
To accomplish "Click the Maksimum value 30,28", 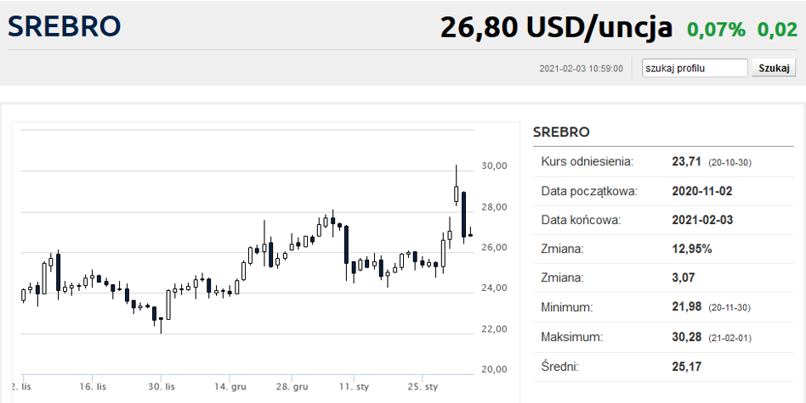I will click(687, 337).
